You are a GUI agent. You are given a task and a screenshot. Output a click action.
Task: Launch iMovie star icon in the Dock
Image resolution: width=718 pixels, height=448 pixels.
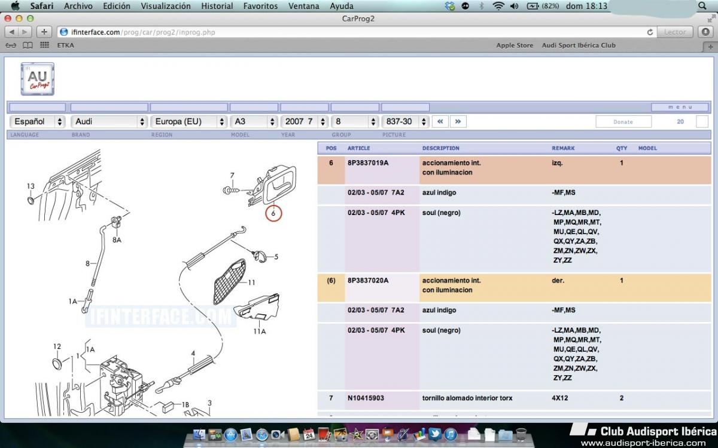[x=356, y=434]
